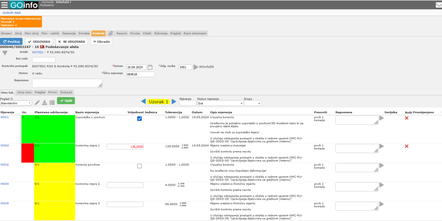Click the Serijska arrow in row M004
Screen dimensions: 442x221
382,185
